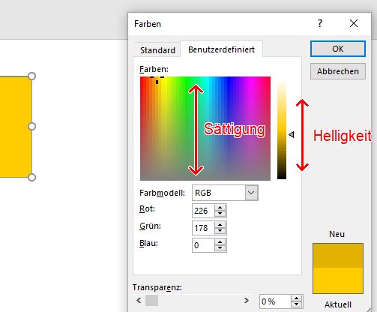Confirm with the OK button

point(338,49)
